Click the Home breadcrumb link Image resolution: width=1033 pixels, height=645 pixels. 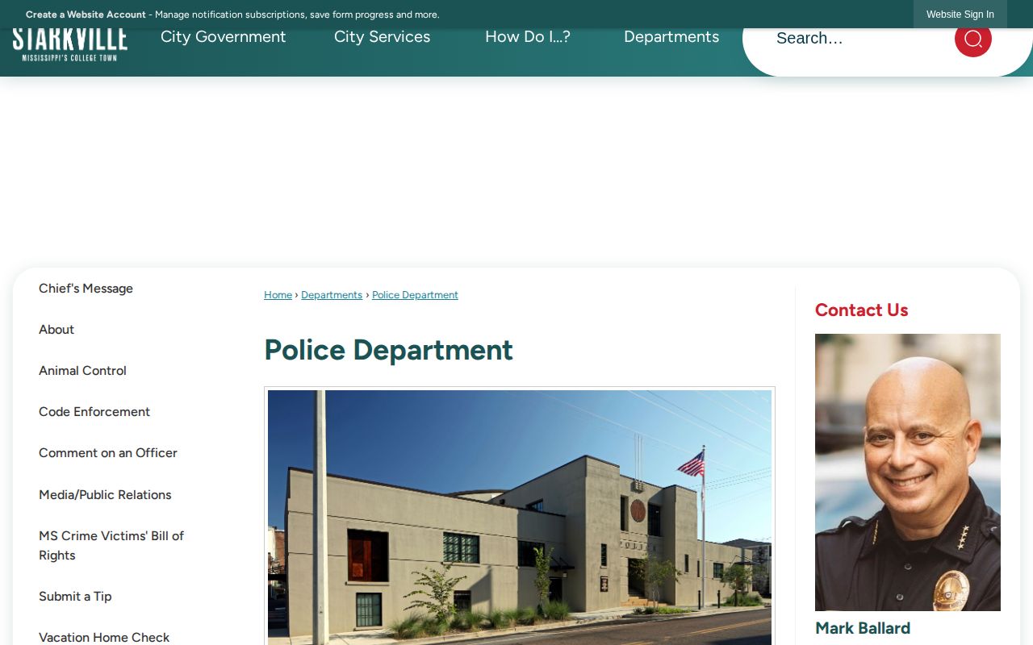coord(278,295)
